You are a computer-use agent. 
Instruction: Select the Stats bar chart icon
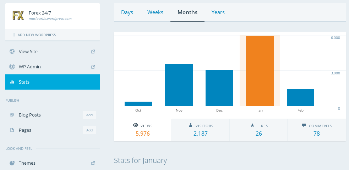12,82
